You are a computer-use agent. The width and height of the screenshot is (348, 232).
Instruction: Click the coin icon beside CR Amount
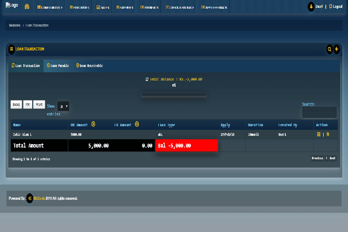pyautogui.click(x=137, y=124)
